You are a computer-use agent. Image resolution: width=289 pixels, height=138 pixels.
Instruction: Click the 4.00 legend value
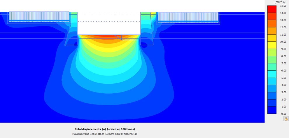click(283, 85)
